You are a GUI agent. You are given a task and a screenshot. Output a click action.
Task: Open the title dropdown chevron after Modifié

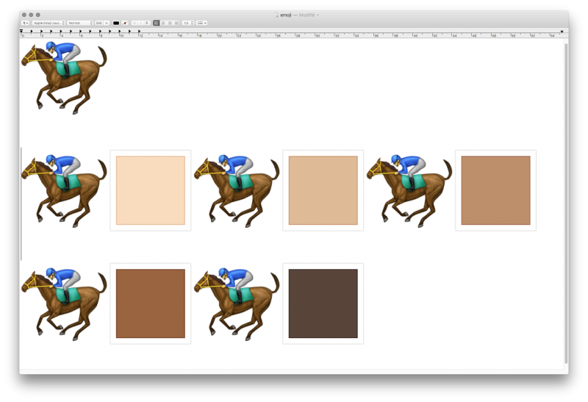coord(318,15)
